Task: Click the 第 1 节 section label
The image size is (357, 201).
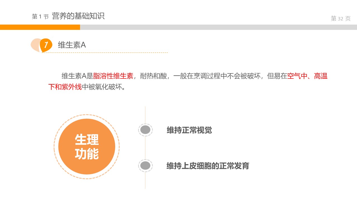Action: [40, 17]
